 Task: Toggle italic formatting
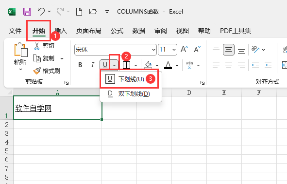point(93,65)
